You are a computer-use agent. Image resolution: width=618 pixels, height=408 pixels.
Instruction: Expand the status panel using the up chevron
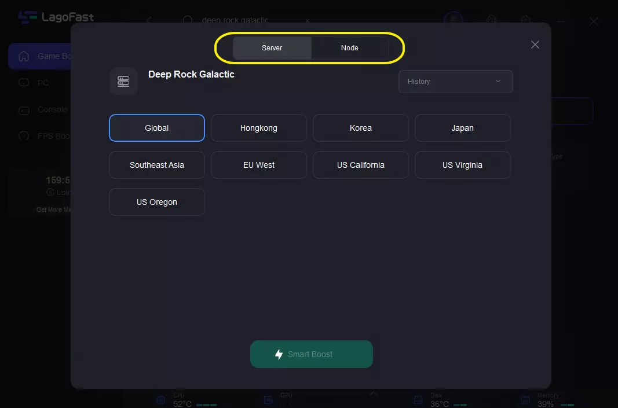click(x=374, y=394)
